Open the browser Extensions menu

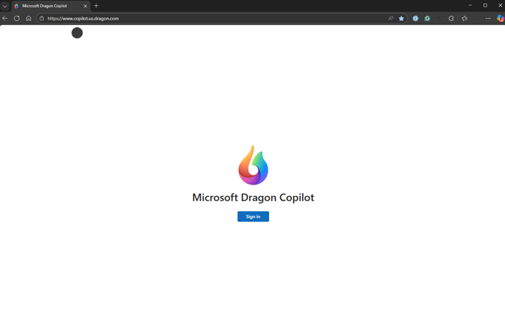click(x=451, y=18)
